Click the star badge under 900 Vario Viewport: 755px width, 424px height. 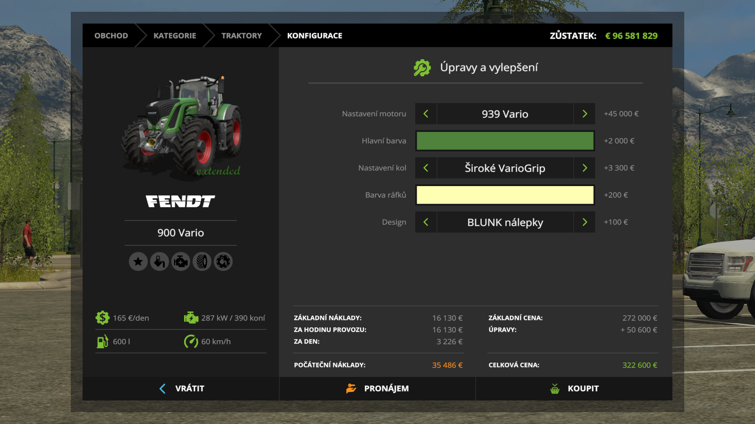tap(138, 261)
